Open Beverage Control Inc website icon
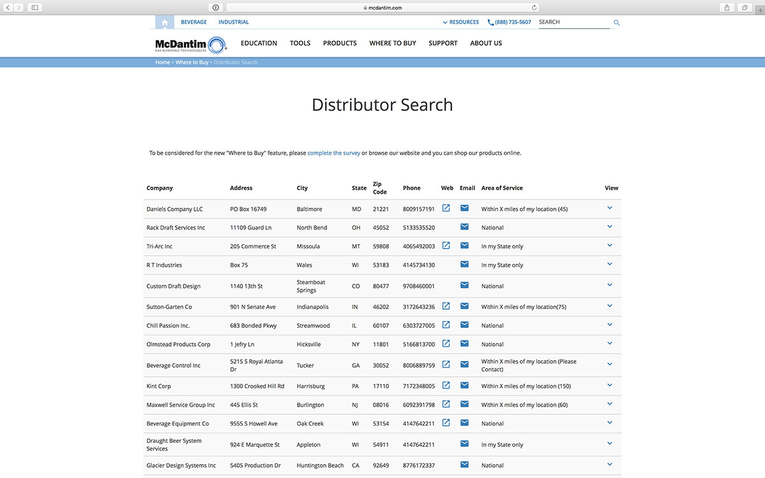765x478 pixels. tap(446, 364)
